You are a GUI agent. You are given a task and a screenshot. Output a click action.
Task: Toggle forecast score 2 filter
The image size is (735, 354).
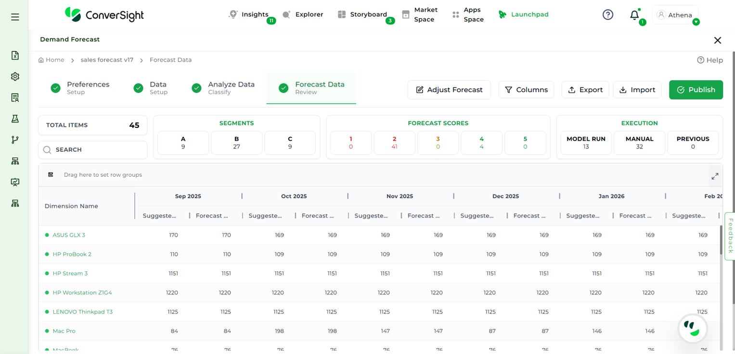click(x=394, y=143)
